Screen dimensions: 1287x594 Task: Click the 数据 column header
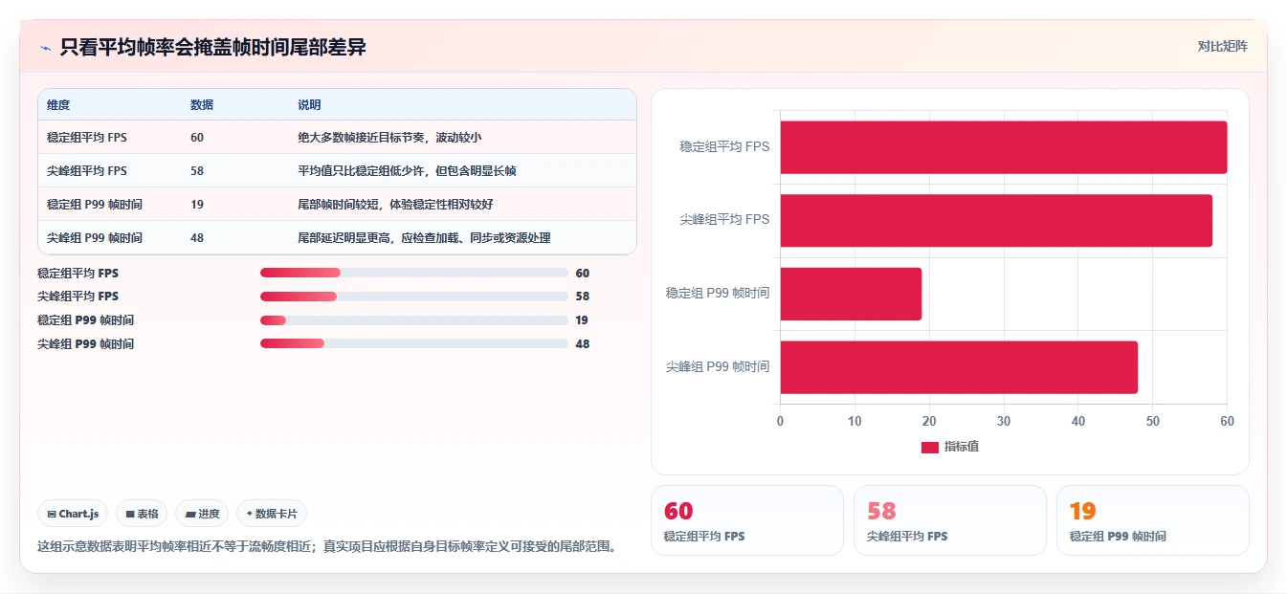pyautogui.click(x=202, y=104)
